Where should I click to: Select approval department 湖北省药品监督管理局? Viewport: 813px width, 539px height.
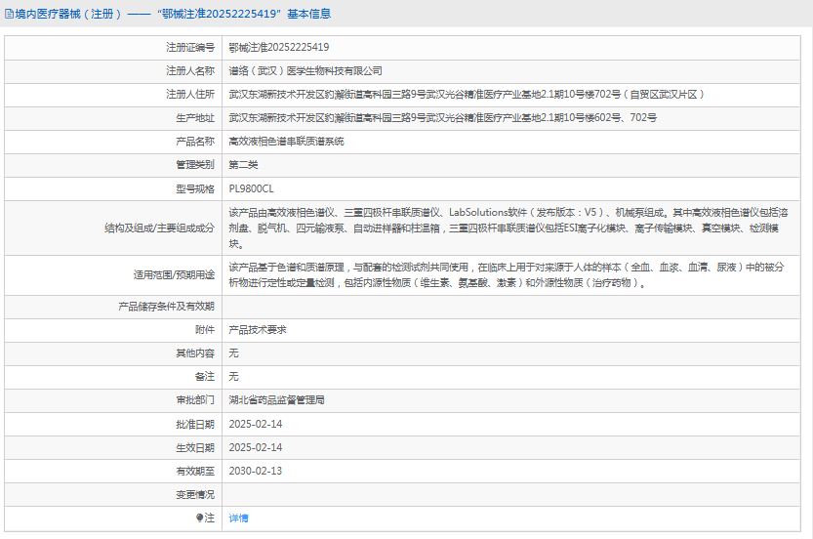(x=277, y=400)
